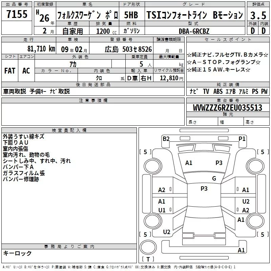Click the sales point line 純正ナビ.フルセグTV
This screenshot has height=271, width=271.
[227, 55]
